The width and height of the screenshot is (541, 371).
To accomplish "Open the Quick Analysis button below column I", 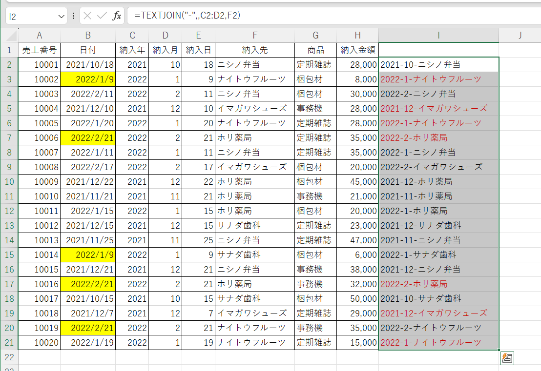I will click(507, 358).
